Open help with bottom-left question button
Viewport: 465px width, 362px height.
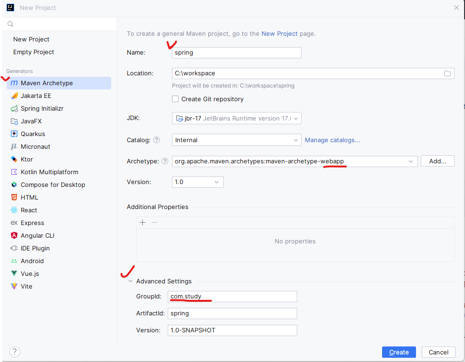coord(15,352)
